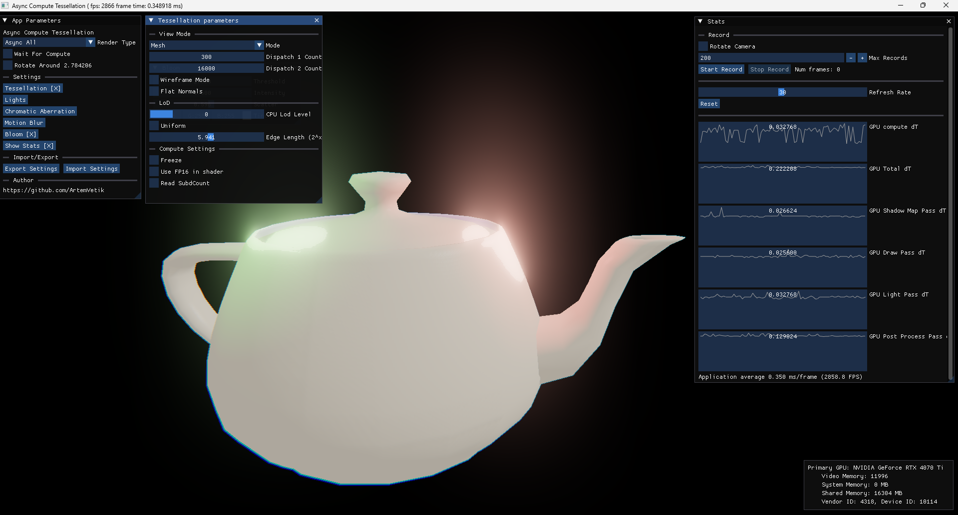Click 'Shared Memory: 16304 MB' text
The width and height of the screenshot is (958, 515).
[862, 493]
